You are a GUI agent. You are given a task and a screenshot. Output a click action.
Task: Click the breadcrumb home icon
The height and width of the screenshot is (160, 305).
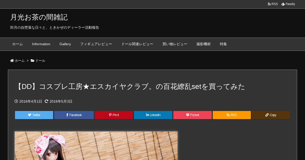12,60
